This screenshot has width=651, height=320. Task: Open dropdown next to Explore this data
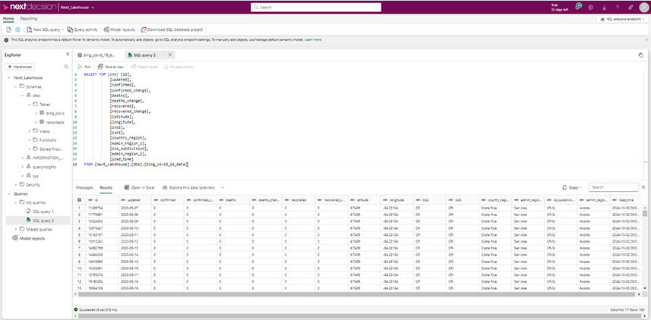tap(223, 187)
